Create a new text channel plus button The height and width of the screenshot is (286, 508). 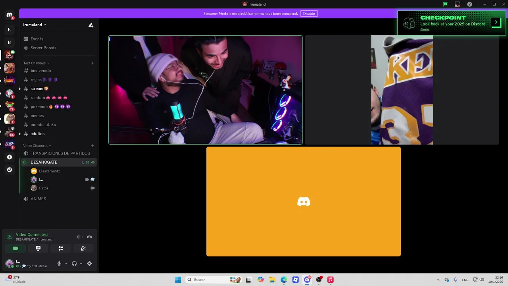click(x=92, y=63)
